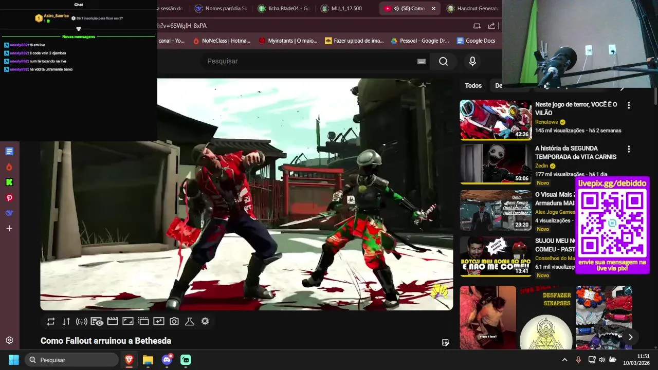Click the install/cast icon in address bar
Image resolution: width=658 pixels, height=370 pixels.
tap(477, 26)
